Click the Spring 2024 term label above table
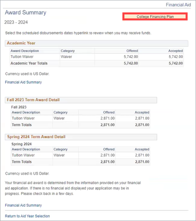196x221 pixels. coord(22,144)
